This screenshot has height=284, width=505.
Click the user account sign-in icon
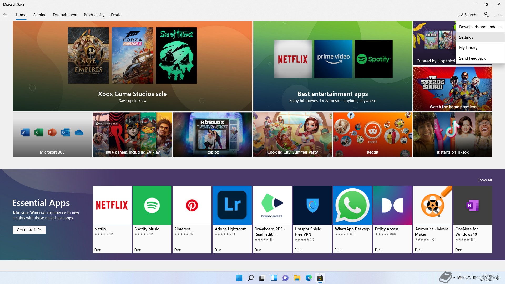pos(486,15)
